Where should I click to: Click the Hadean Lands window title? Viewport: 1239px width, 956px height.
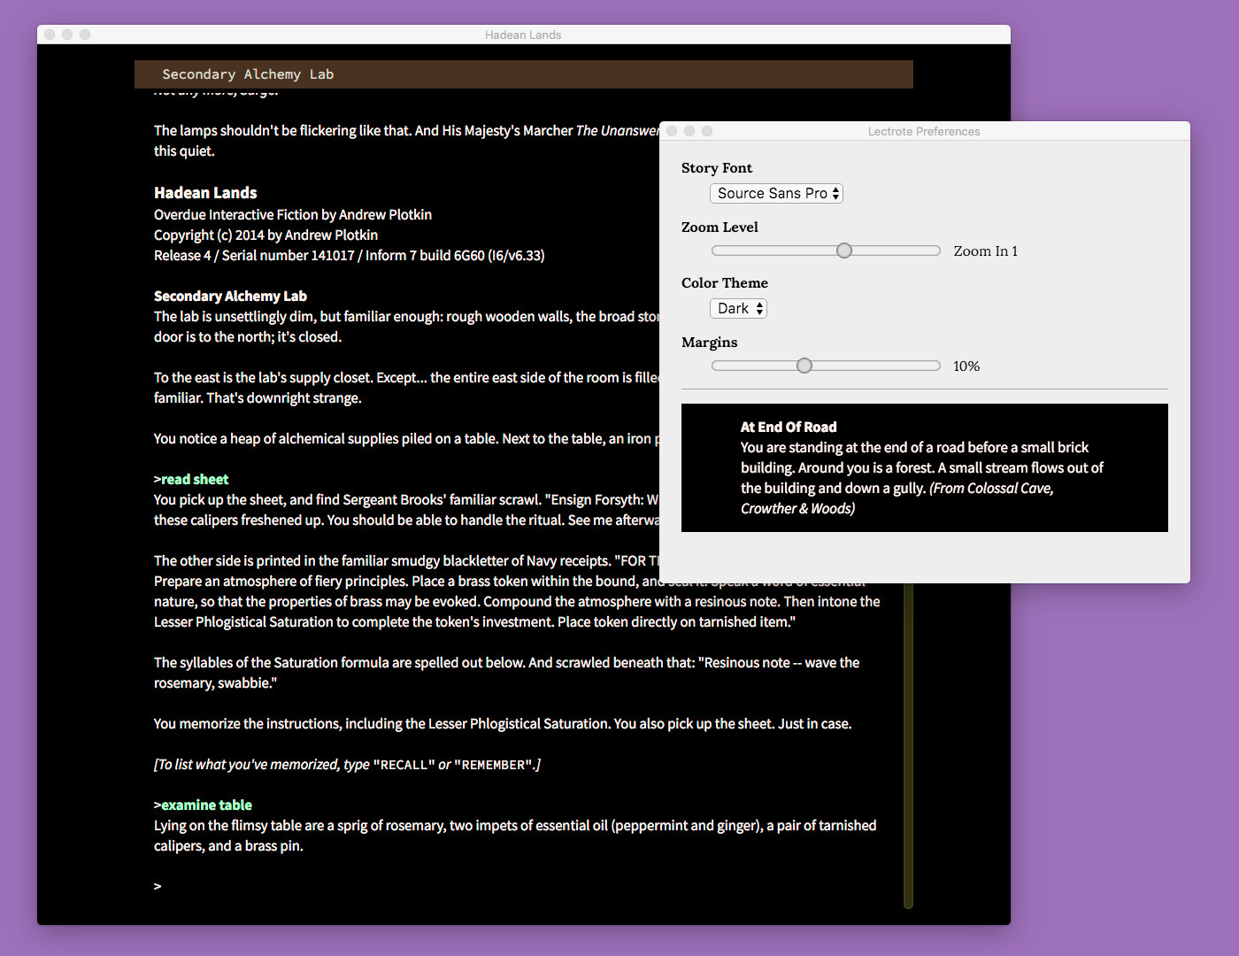click(523, 35)
